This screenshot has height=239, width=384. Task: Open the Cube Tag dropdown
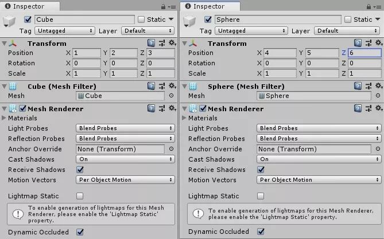(x=65, y=31)
